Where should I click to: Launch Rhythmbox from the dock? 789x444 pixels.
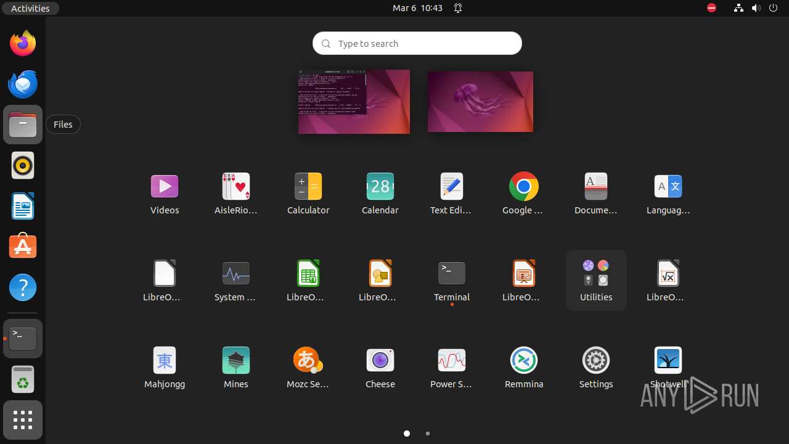coord(23,165)
